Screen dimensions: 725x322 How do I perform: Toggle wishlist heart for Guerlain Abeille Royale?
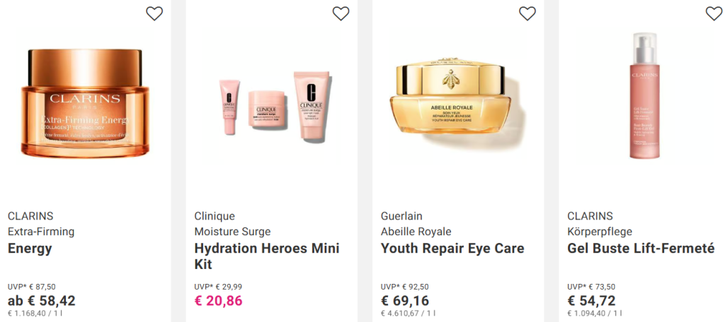coord(527,13)
